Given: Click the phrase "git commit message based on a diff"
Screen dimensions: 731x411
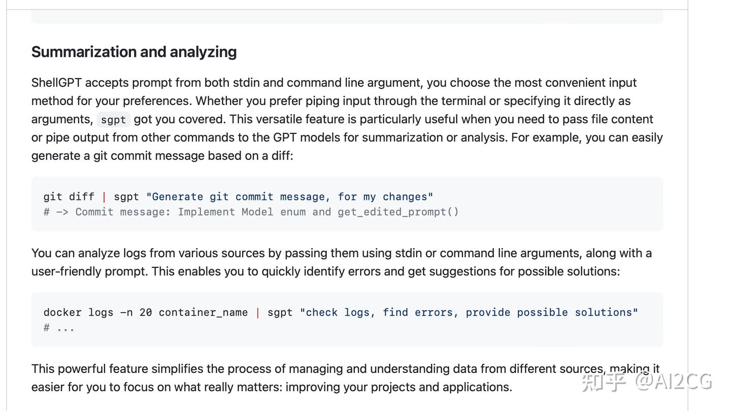Looking at the screenshot, I should (x=193, y=156).
